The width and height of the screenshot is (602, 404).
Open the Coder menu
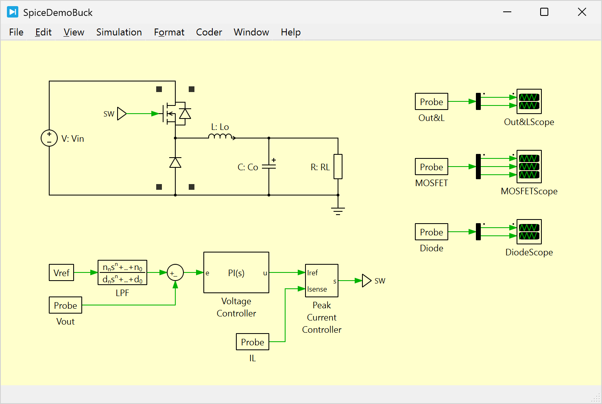pyautogui.click(x=209, y=32)
